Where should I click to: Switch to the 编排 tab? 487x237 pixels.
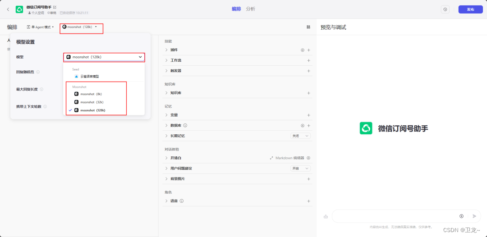[236, 9]
